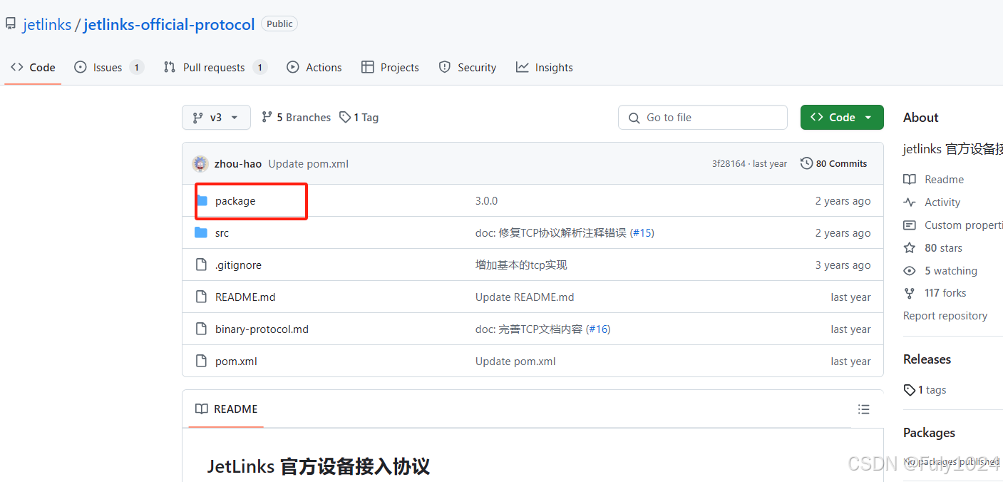
Task: Click the book icon beside Readme
Action: coord(910,180)
